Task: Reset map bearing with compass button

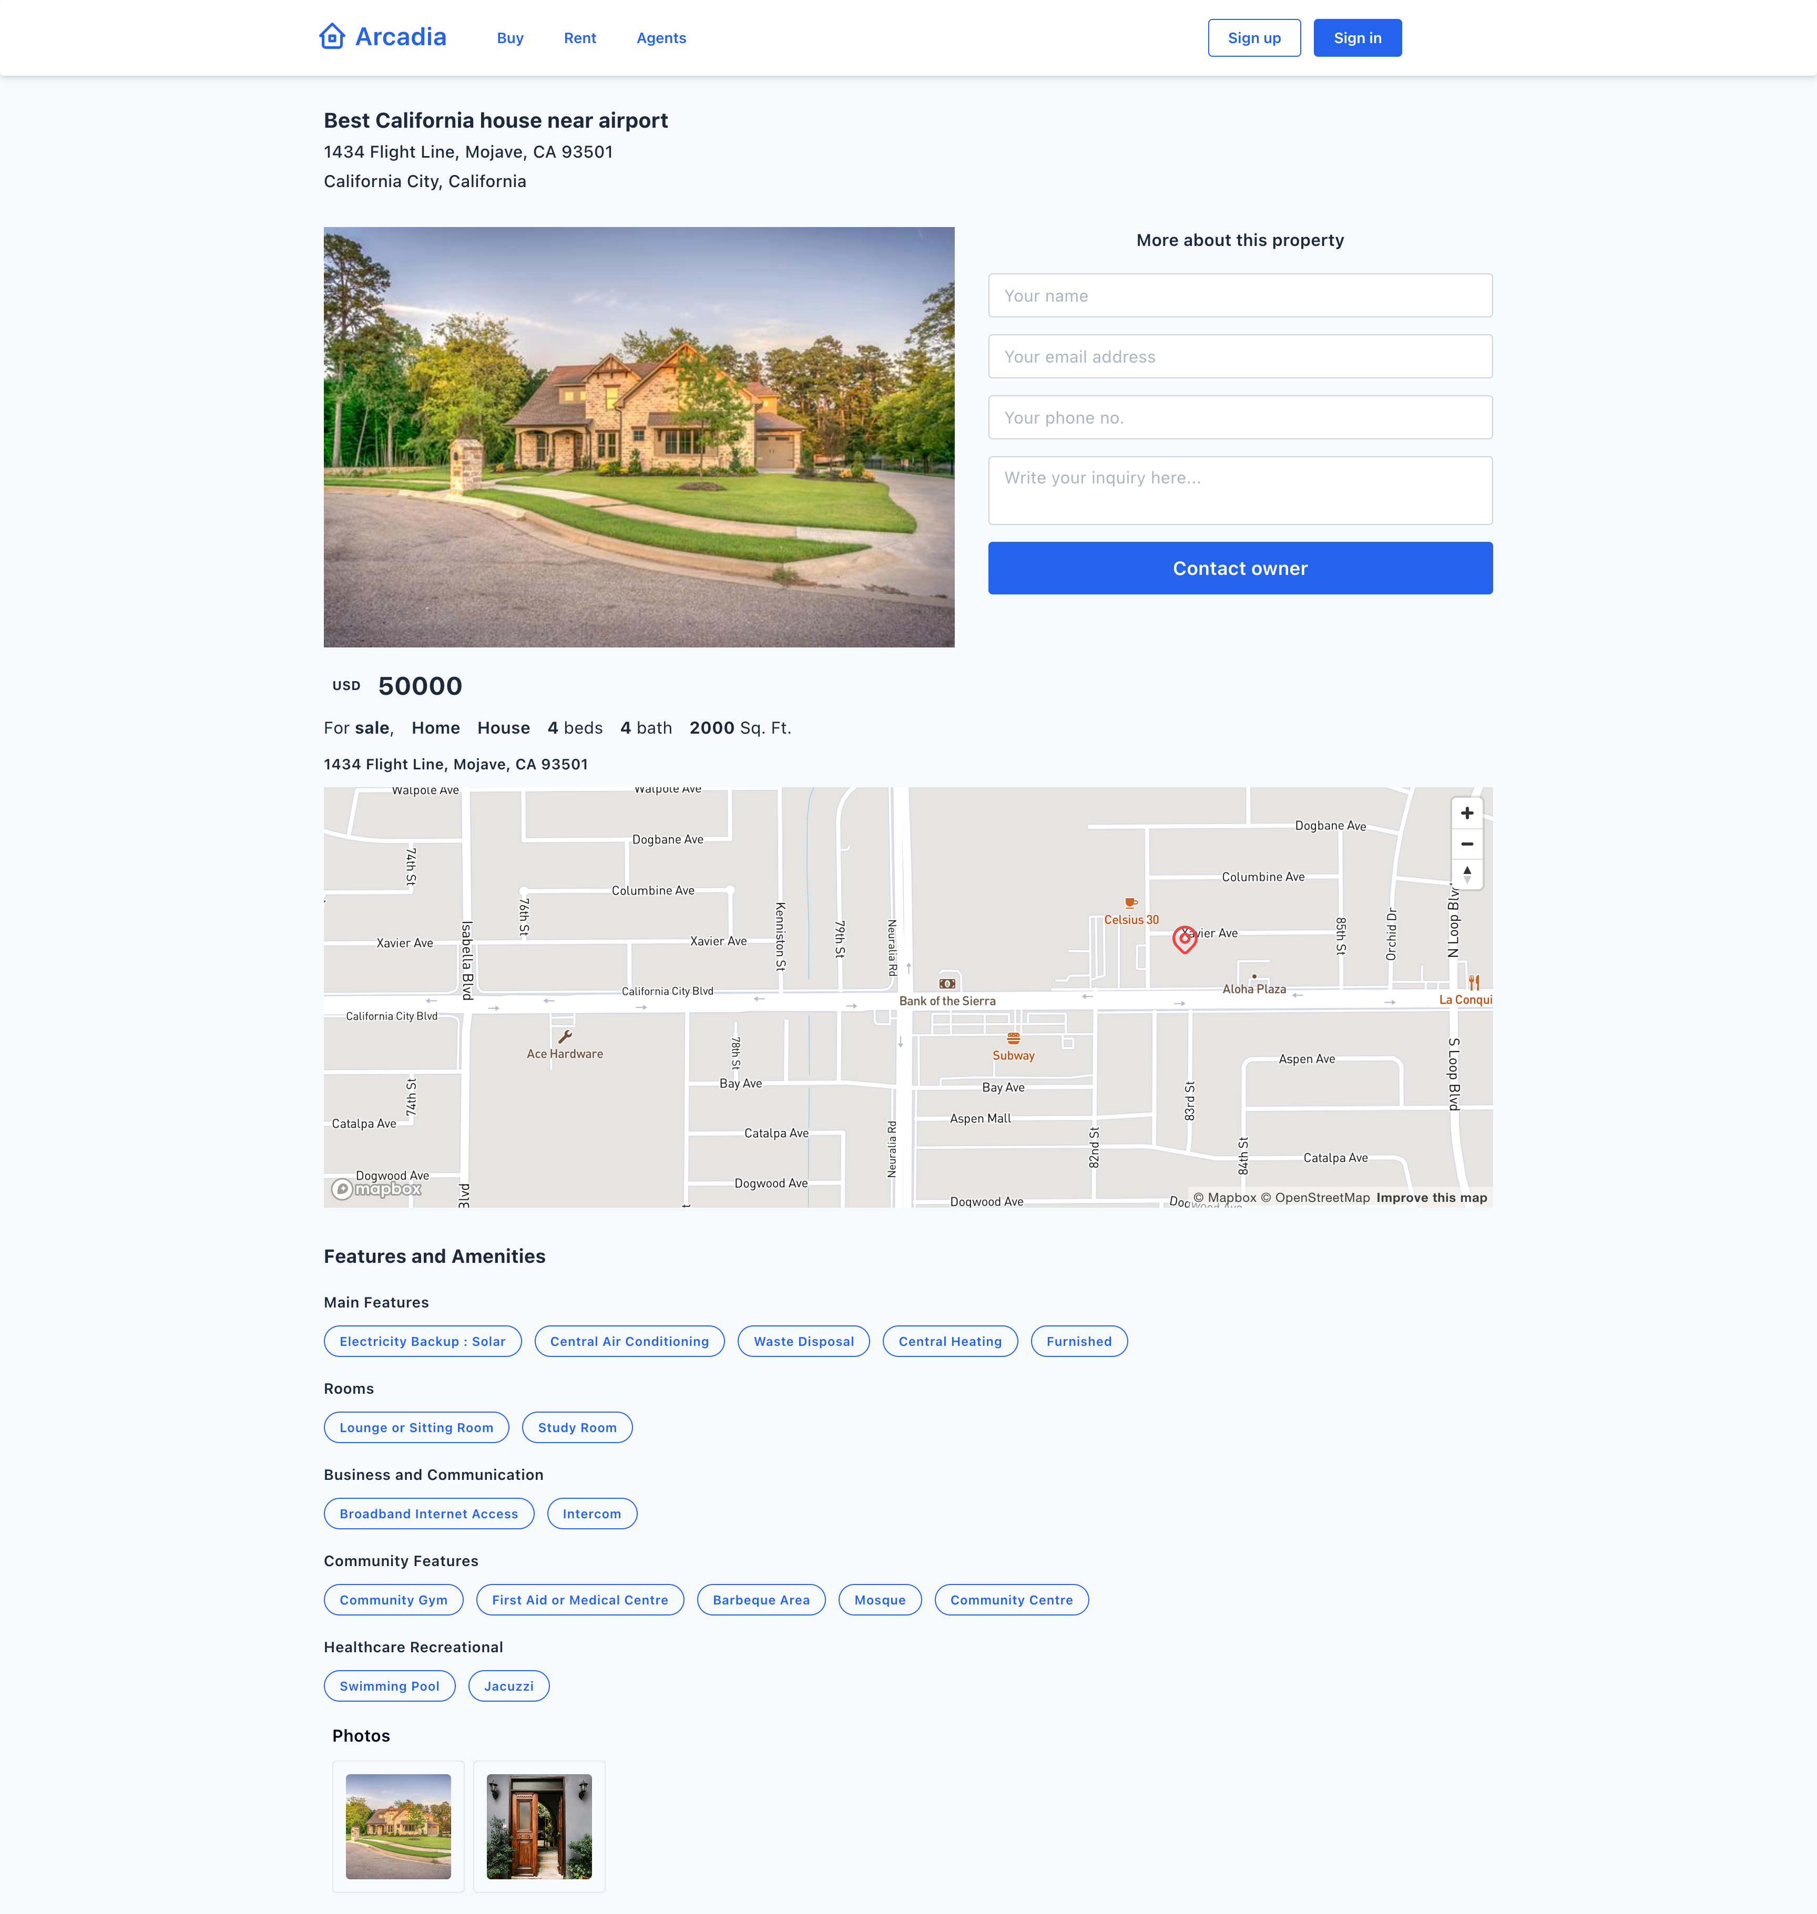Action: 1466,873
